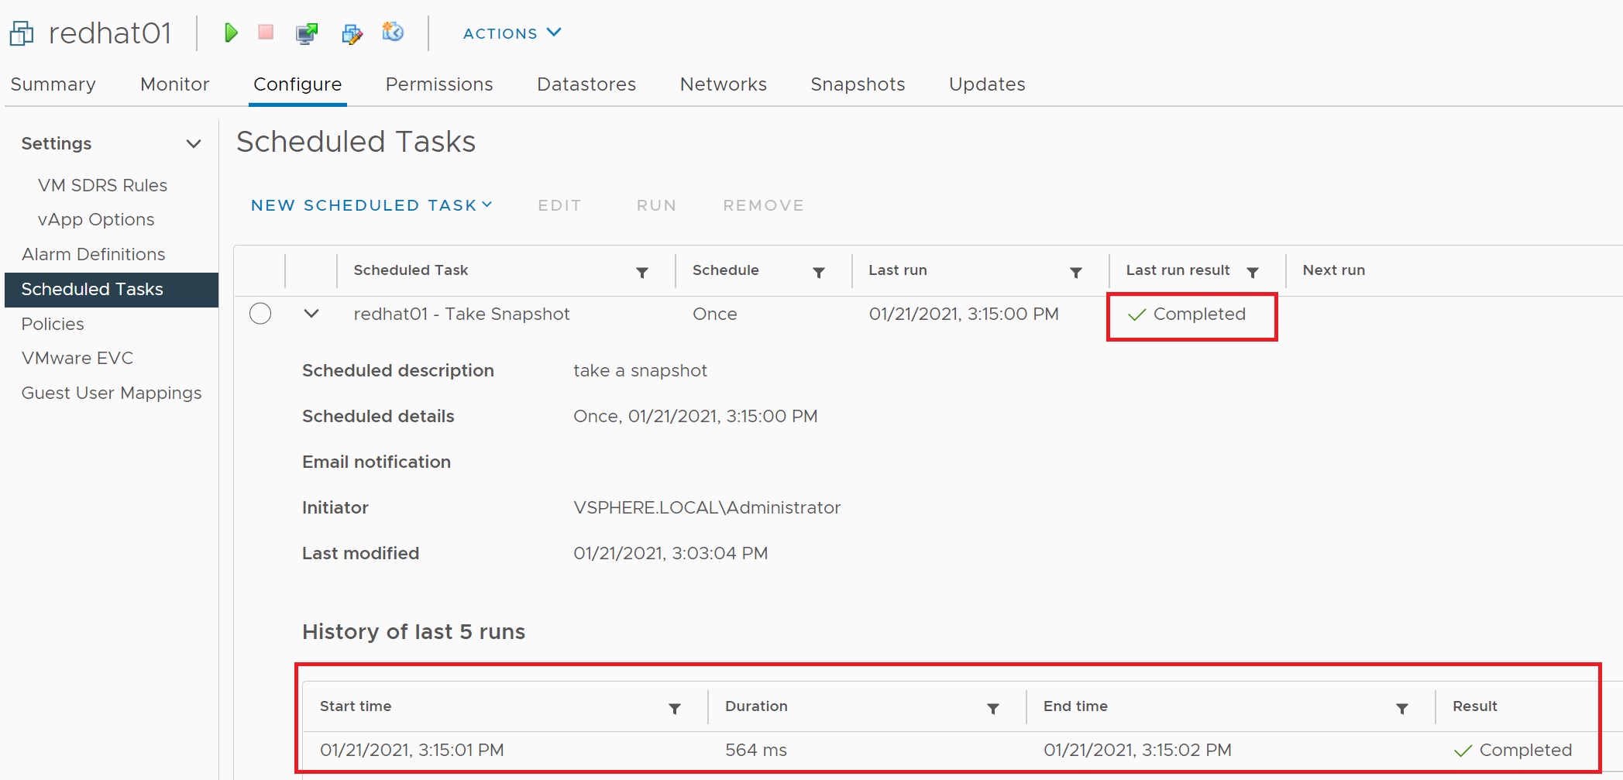The width and height of the screenshot is (1623, 780).
Task: Switch to the Monitor tab
Action: click(x=174, y=84)
